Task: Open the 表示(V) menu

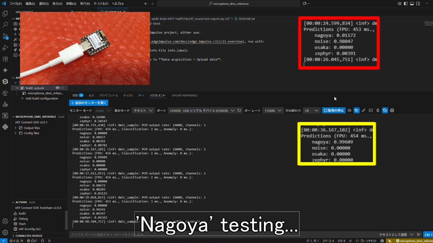Action: pos(57,3)
